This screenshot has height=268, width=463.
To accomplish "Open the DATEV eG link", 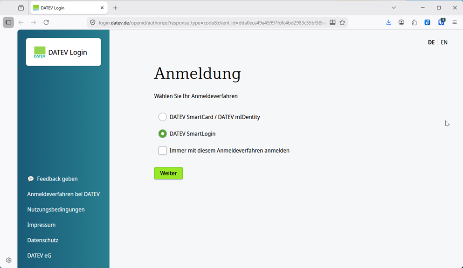I will coord(39,255).
